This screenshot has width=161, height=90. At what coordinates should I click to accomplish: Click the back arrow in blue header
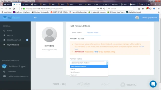35,18
